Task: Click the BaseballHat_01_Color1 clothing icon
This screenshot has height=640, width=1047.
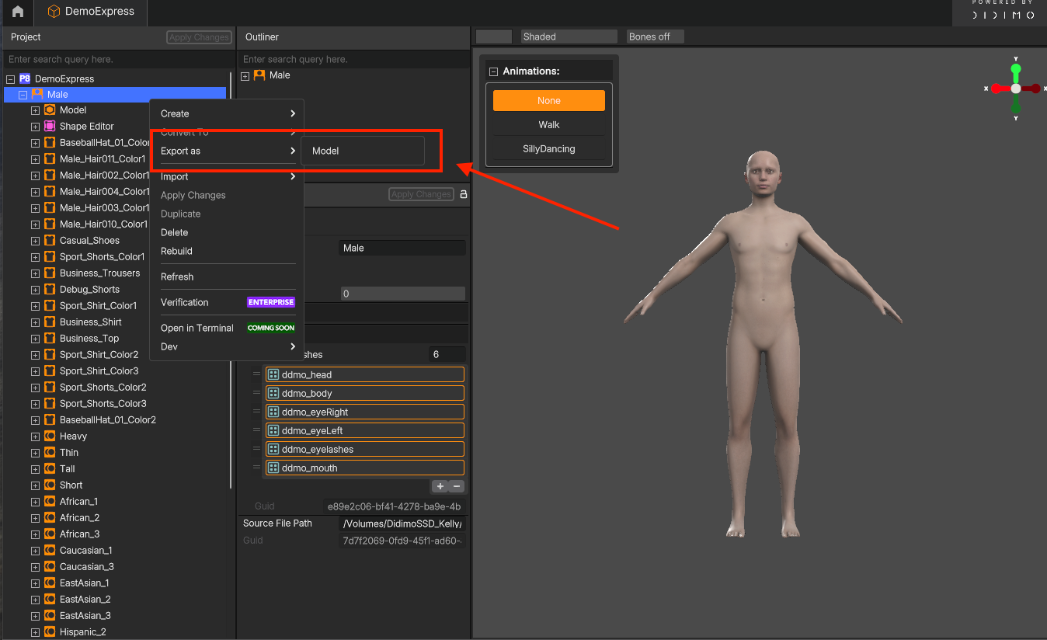Action: point(50,143)
